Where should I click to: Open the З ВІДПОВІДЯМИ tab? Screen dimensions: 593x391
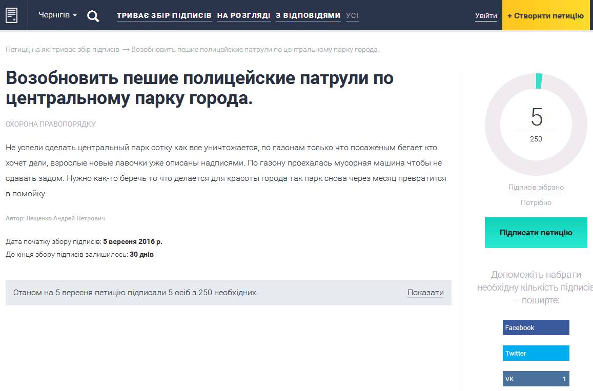click(x=308, y=15)
